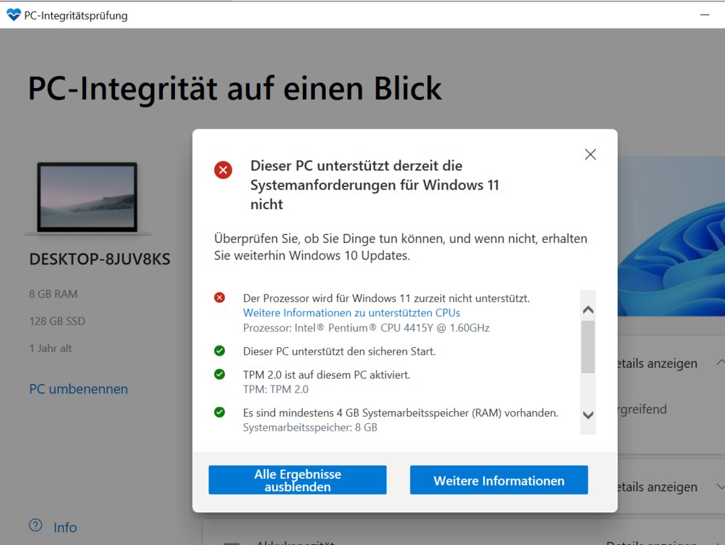
Task: Click the results list scrollbar thumb
Action: click(588, 347)
